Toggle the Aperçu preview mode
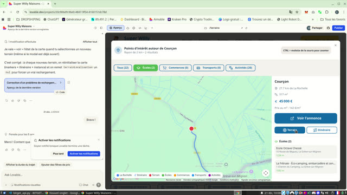 point(115,28)
